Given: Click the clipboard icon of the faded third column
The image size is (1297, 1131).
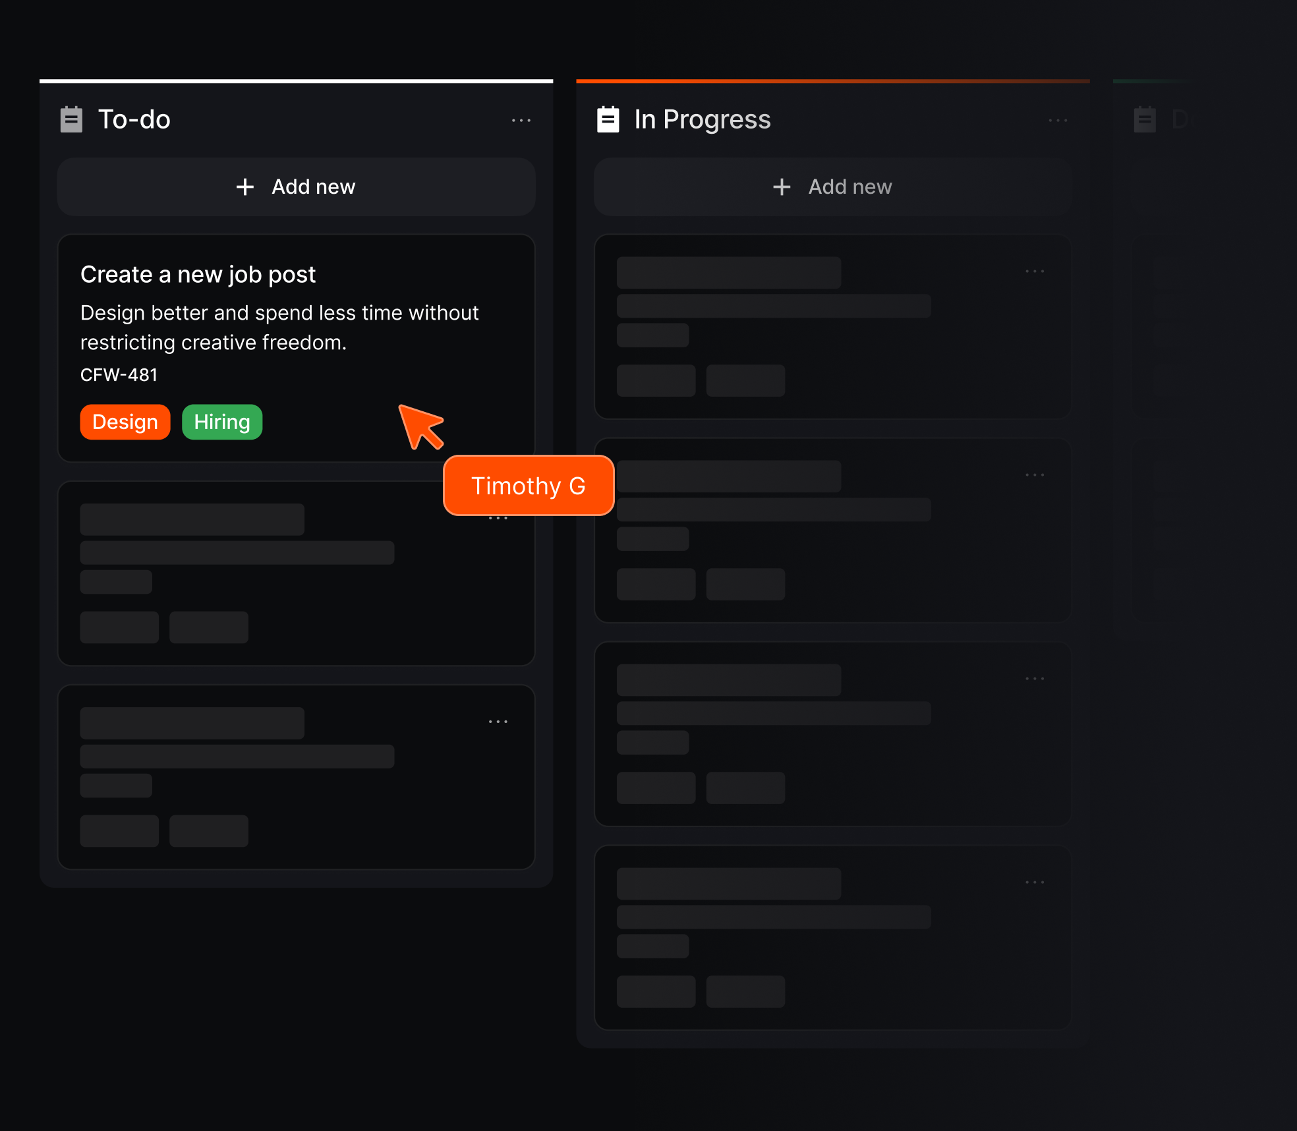Looking at the screenshot, I should [x=1145, y=119].
